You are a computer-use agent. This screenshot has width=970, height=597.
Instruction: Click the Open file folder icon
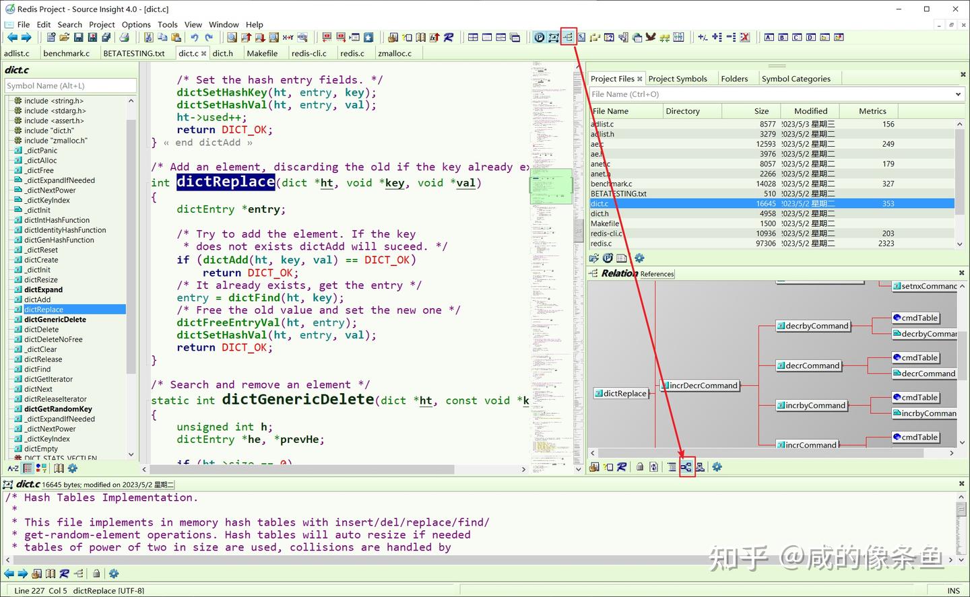64,38
